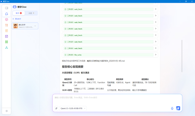Expand the last web_fetch tool call row
This screenshot has width=195, height=116.
110,49
